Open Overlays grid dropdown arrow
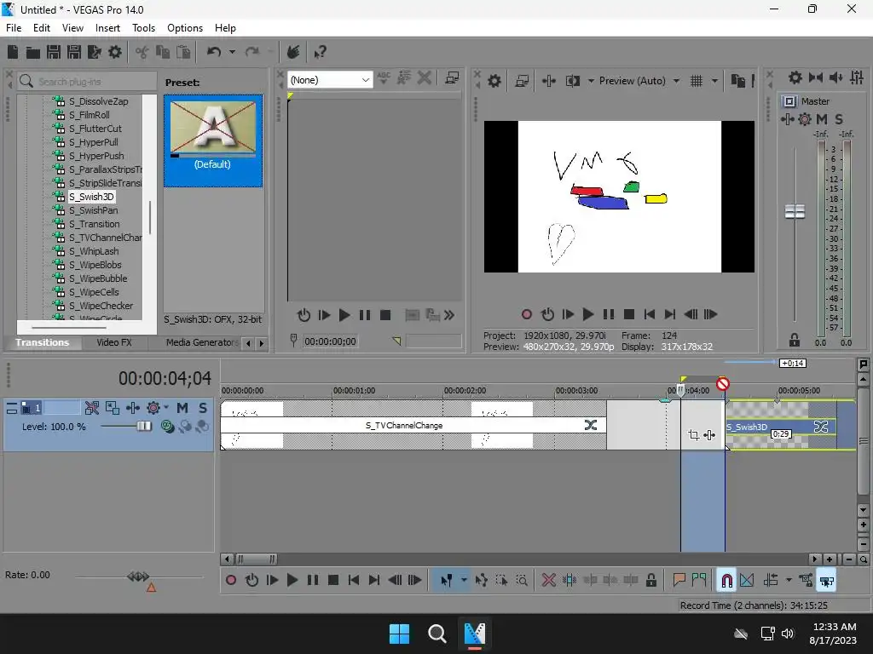This screenshot has height=654, width=873. point(715,81)
